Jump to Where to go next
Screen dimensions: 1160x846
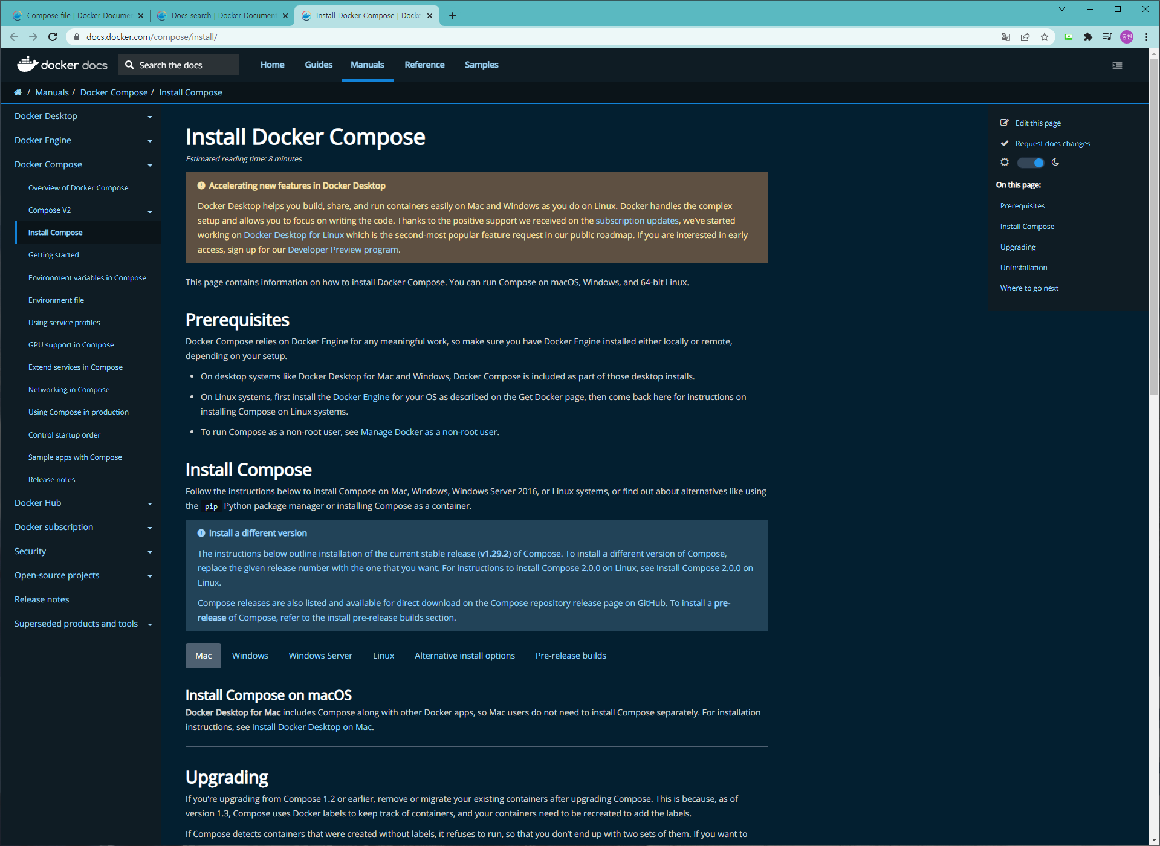point(1029,288)
